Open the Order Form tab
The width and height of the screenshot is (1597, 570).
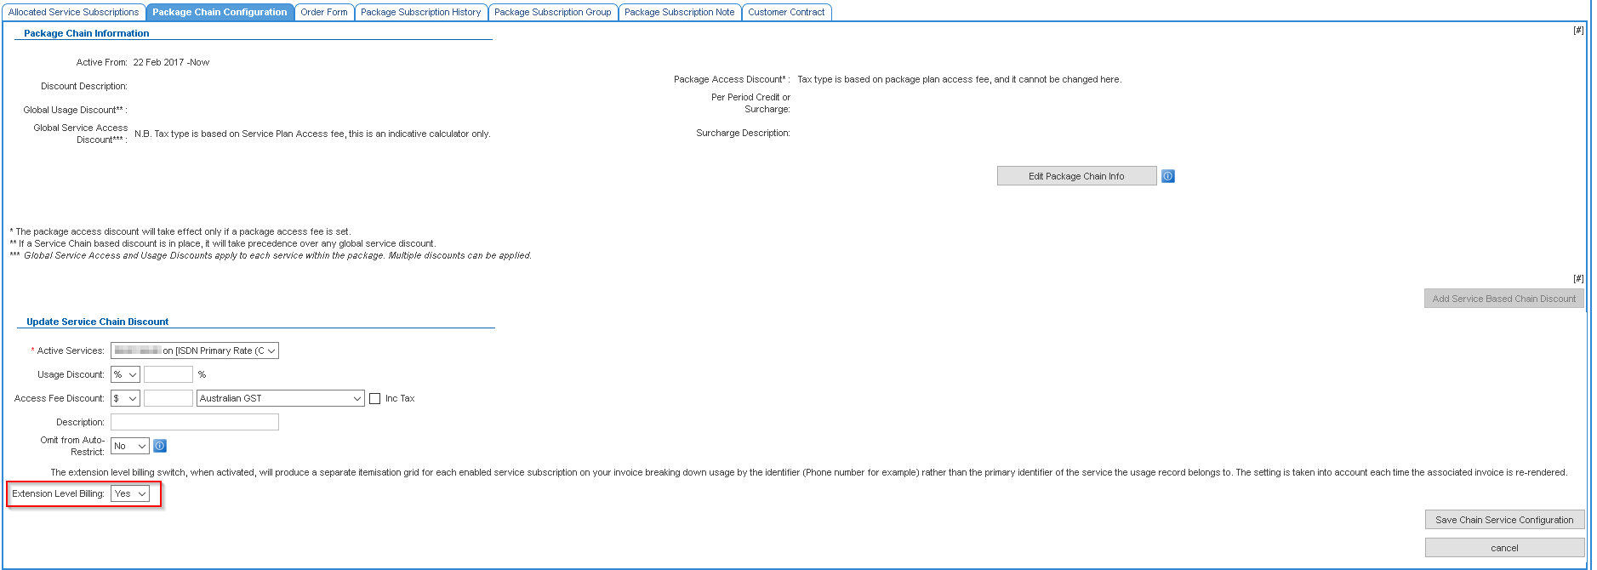point(323,12)
